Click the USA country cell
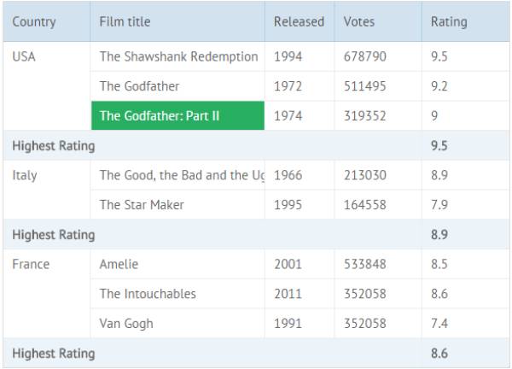 46,86
